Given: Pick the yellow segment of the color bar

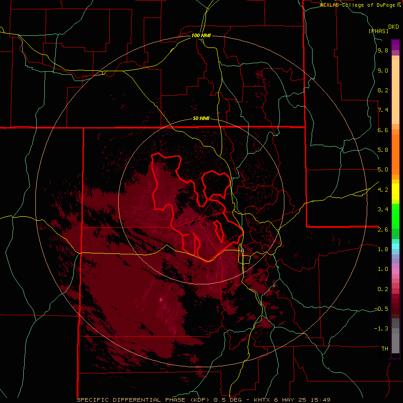Looking at the screenshot, I should [395, 192].
